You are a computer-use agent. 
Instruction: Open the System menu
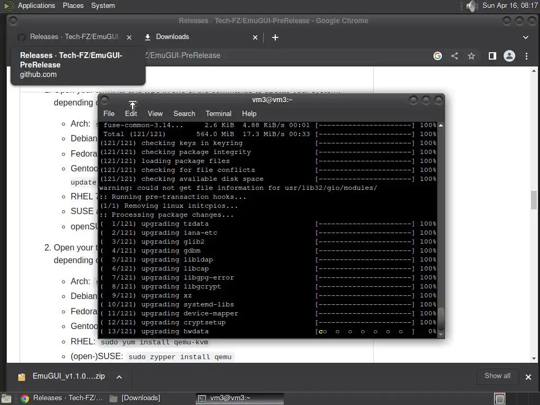click(x=103, y=5)
